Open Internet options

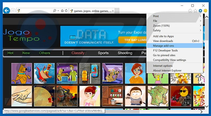[174, 66]
